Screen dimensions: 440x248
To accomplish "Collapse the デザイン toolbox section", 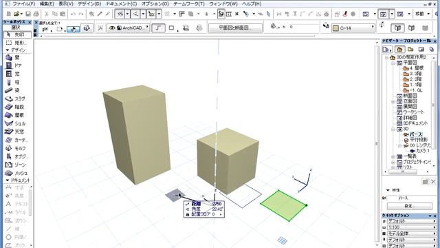I will pos(8,50).
